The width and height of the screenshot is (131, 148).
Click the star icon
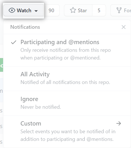pyautogui.click(x=73, y=10)
